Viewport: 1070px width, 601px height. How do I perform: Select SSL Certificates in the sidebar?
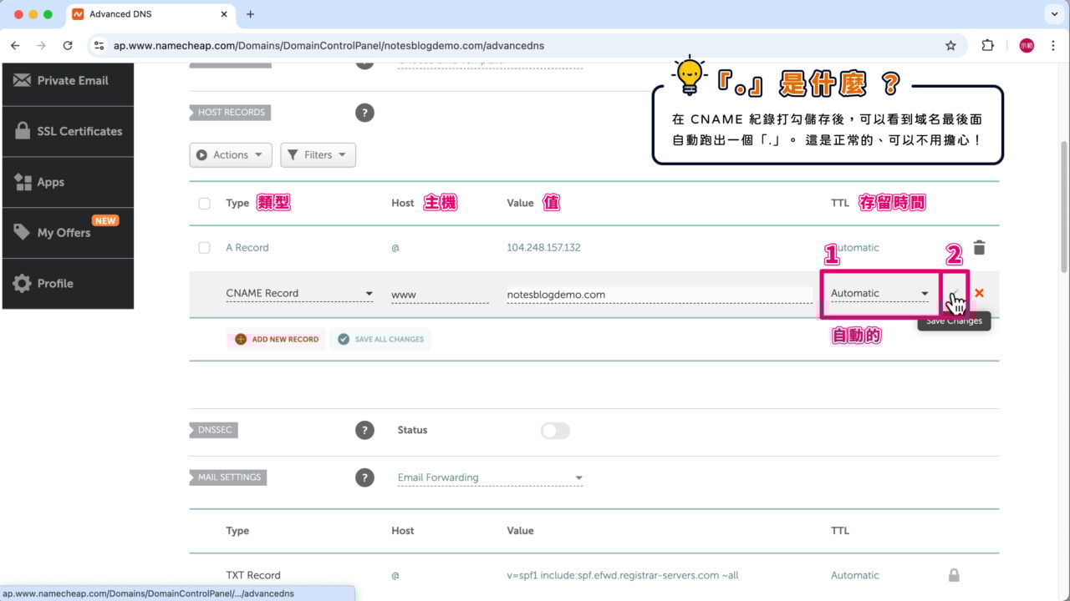click(x=75, y=131)
